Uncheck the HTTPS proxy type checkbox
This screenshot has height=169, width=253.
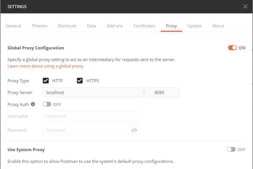(80, 81)
